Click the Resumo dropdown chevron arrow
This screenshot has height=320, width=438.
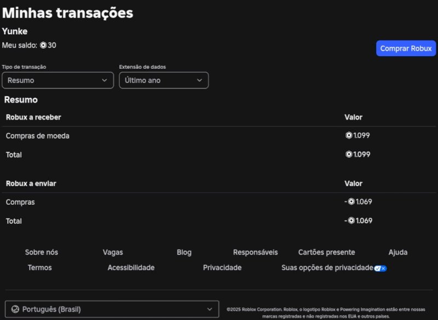coord(105,80)
